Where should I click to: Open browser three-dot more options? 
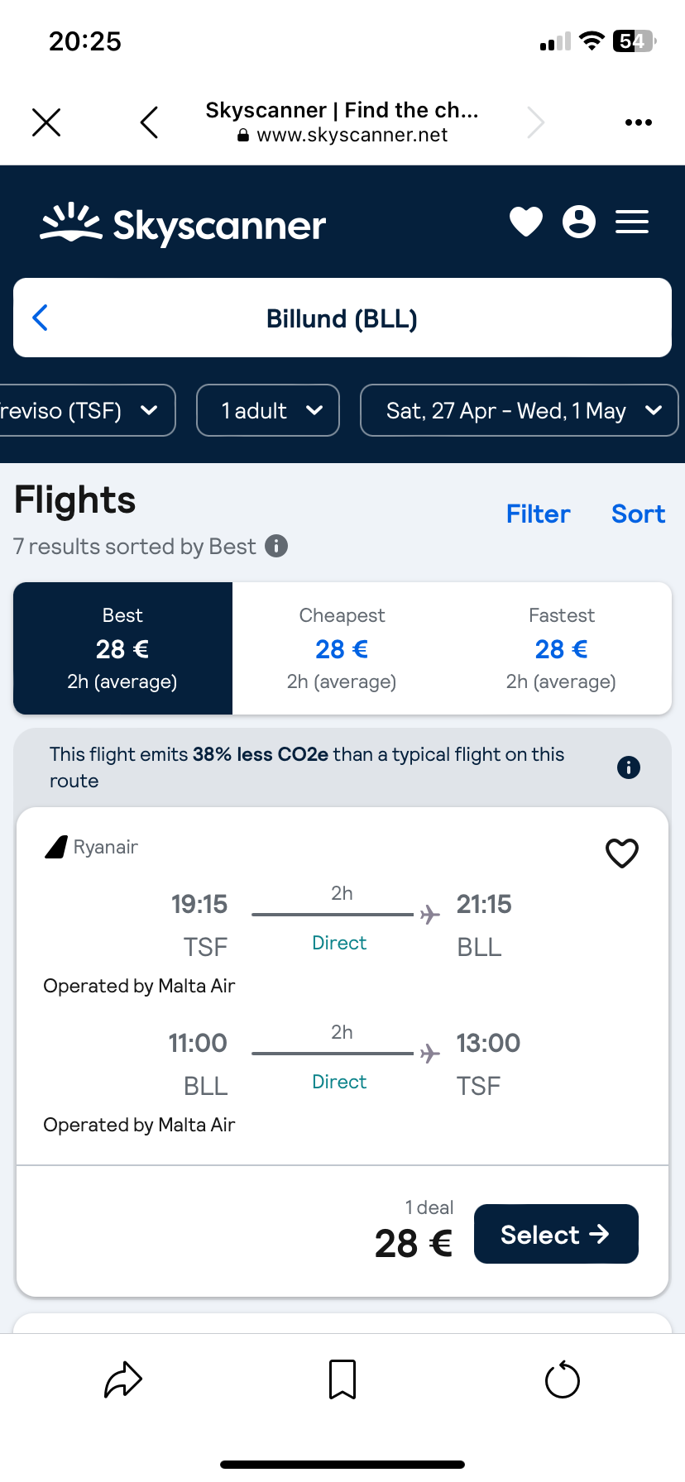click(639, 122)
